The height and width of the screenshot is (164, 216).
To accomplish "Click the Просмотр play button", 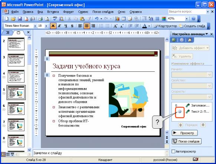I will 184,133.
